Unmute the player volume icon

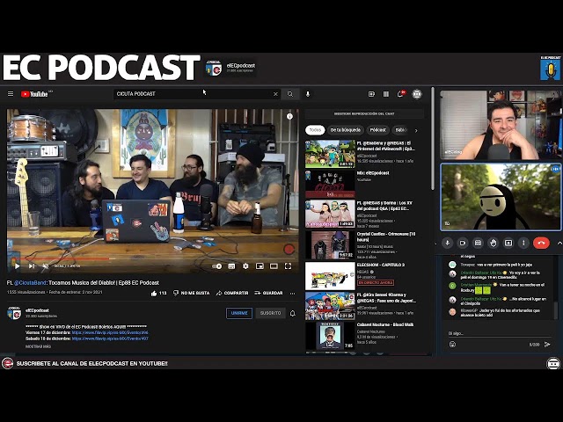[x=45, y=266]
